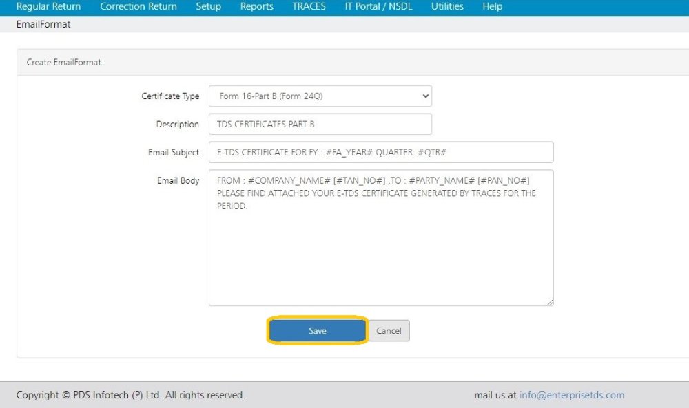Image resolution: width=689 pixels, height=408 pixels.
Task: Click inside the Description text field
Action: pos(320,124)
